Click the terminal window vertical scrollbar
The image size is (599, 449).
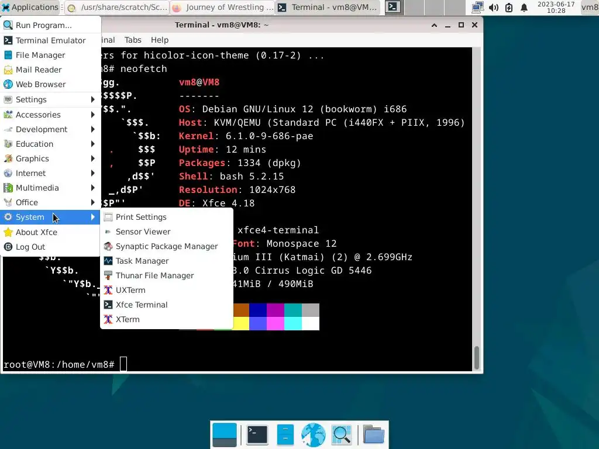pos(476,358)
